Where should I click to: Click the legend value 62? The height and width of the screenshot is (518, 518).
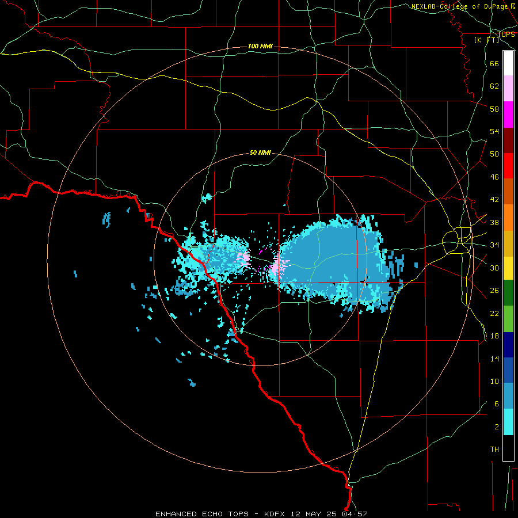pos(494,86)
